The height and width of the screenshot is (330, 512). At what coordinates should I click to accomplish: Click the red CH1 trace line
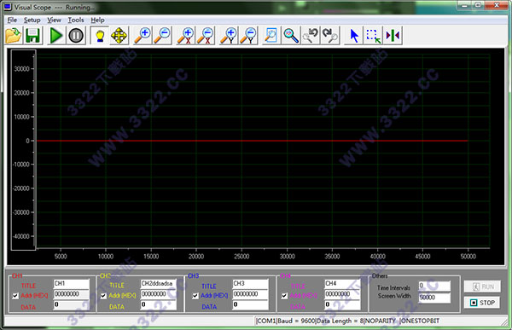click(x=252, y=141)
